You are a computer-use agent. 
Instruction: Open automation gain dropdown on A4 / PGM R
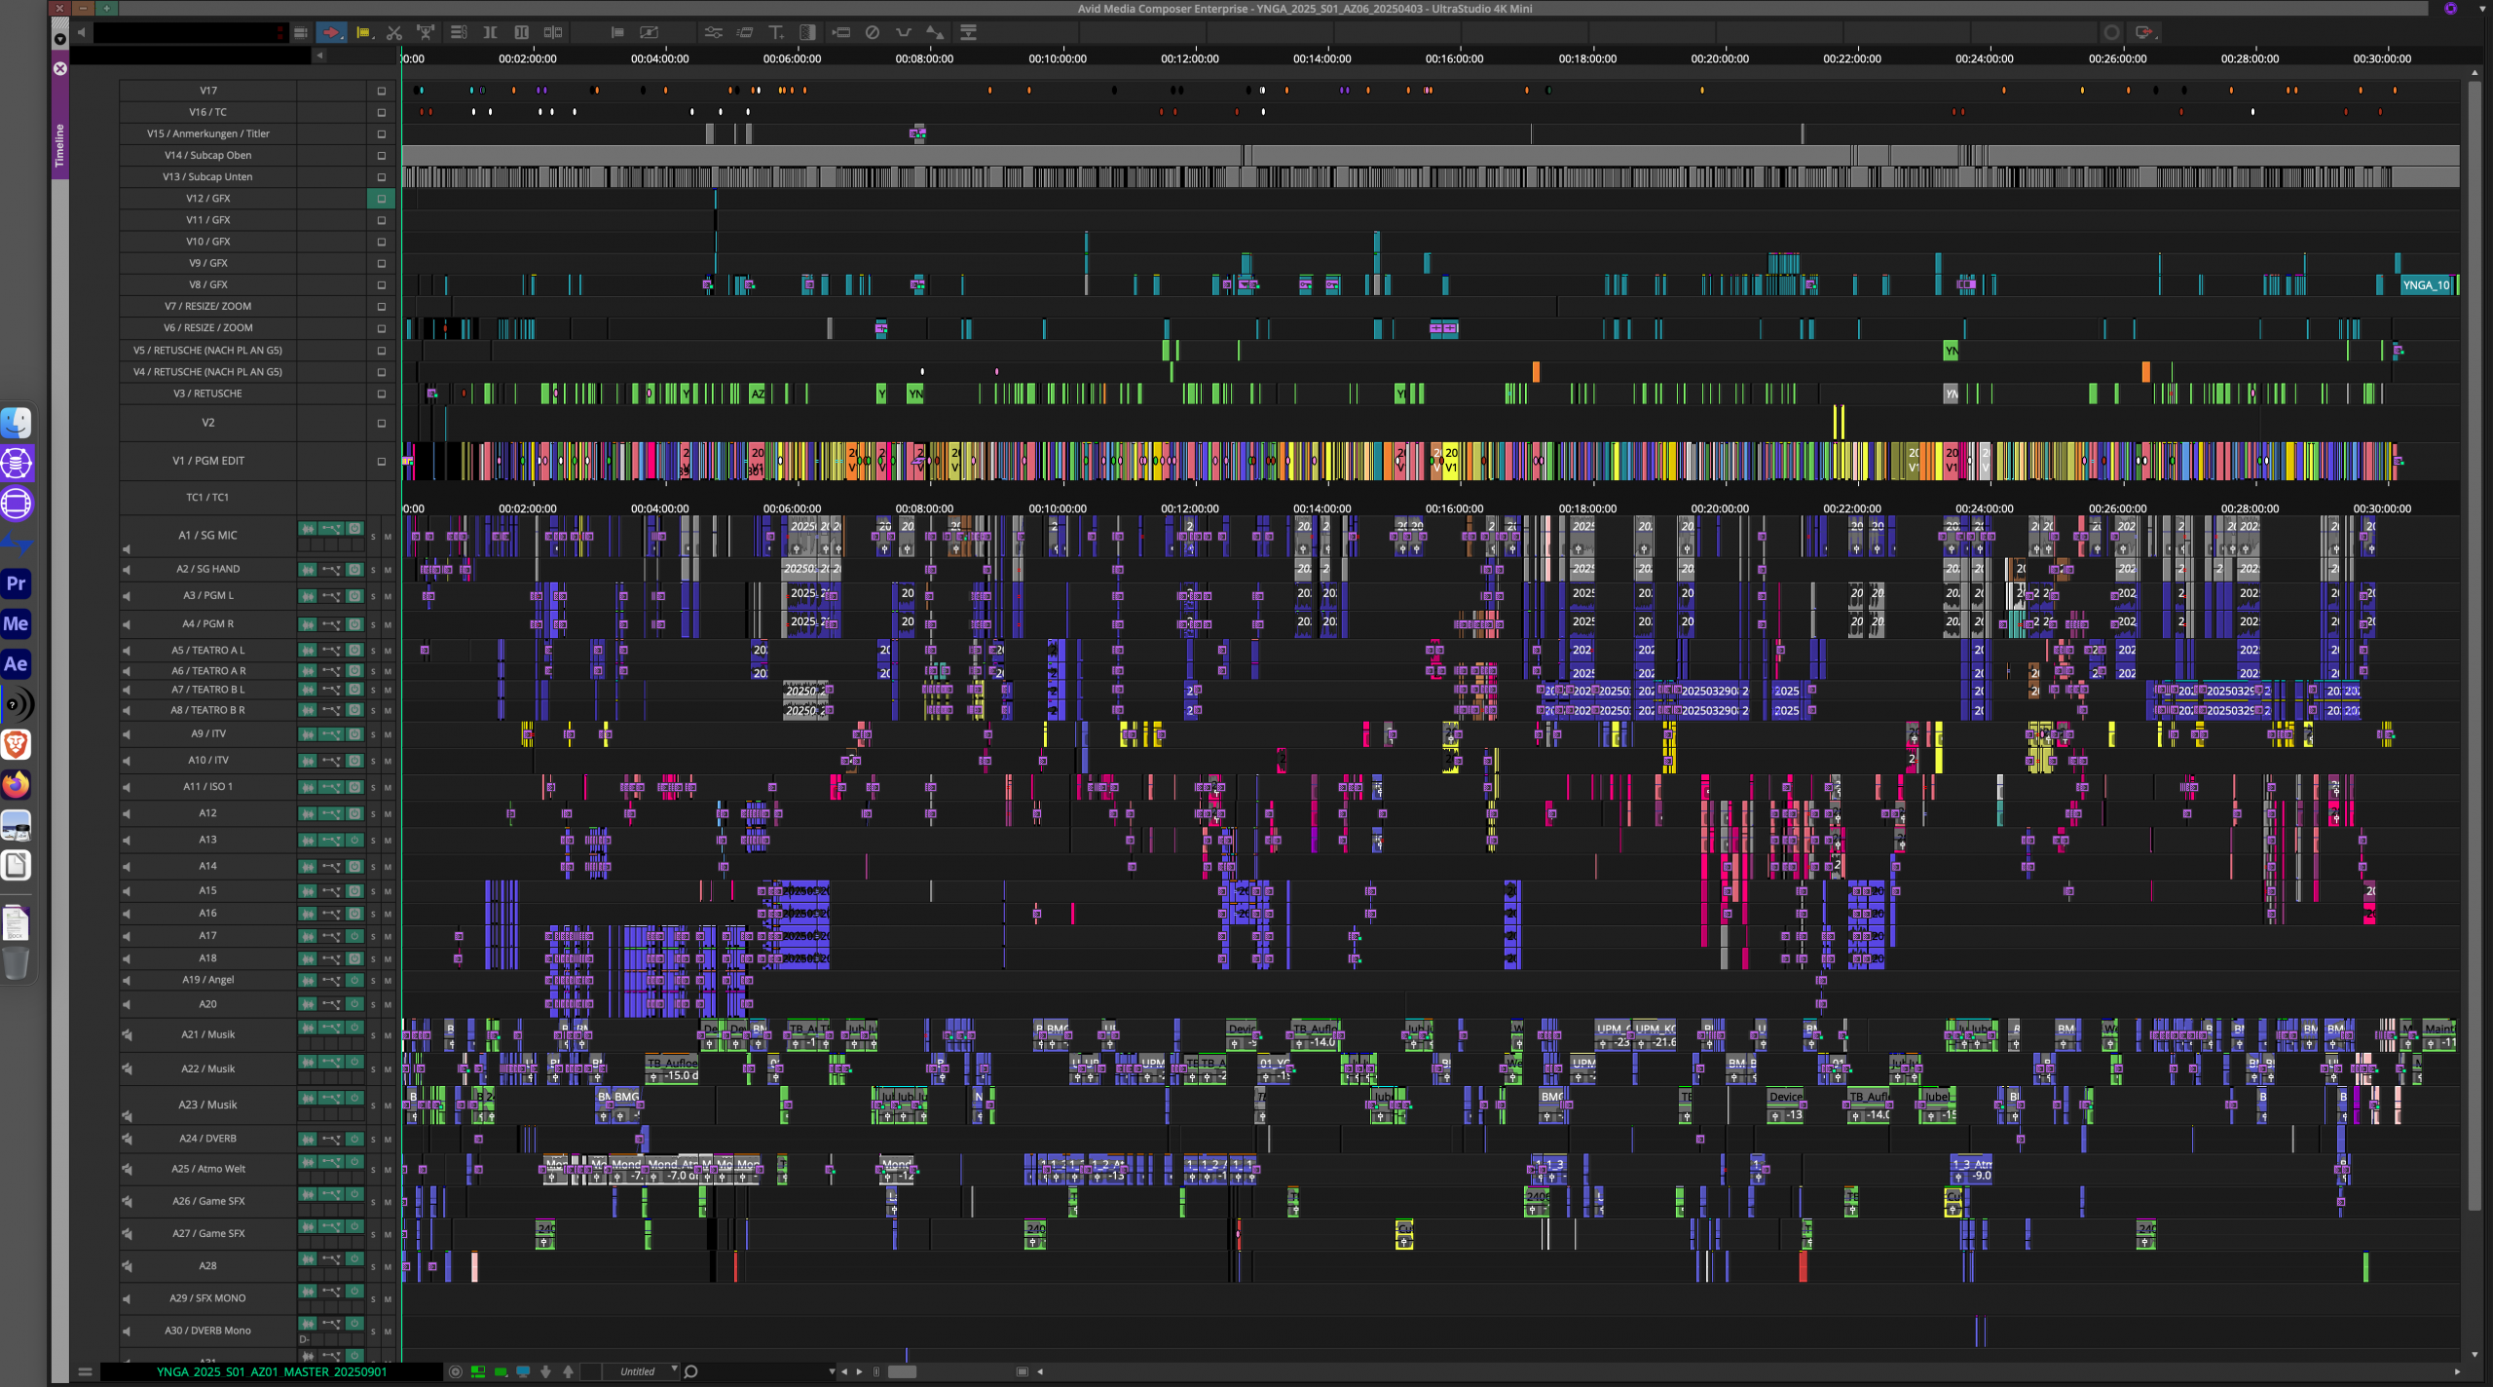click(331, 624)
